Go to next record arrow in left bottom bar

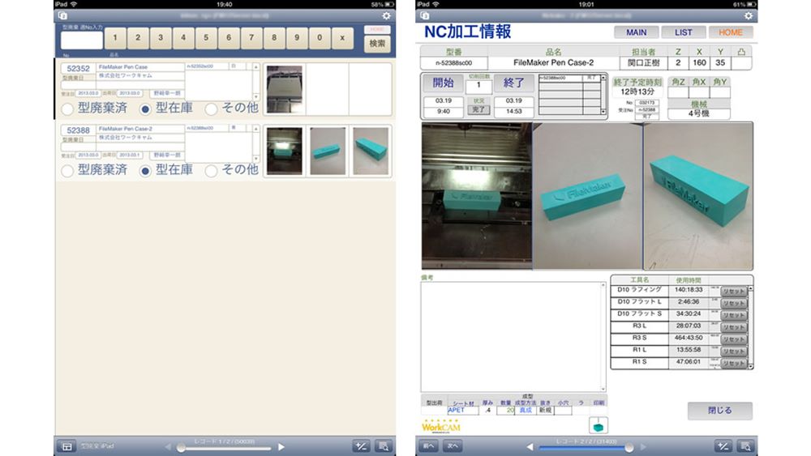[x=281, y=447]
